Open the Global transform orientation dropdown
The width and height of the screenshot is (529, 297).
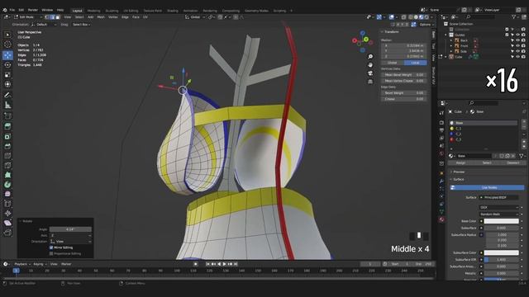tap(195, 17)
